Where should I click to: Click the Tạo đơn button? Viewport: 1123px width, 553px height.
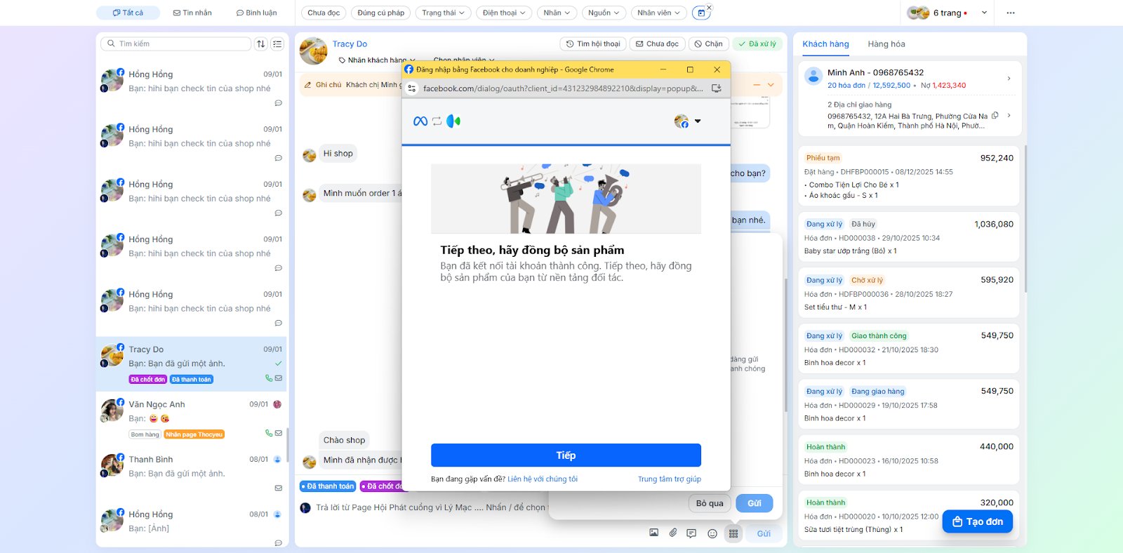coord(977,521)
